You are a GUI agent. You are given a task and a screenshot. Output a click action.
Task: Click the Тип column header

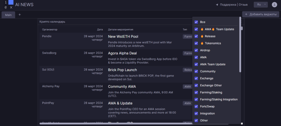pos(185,30)
